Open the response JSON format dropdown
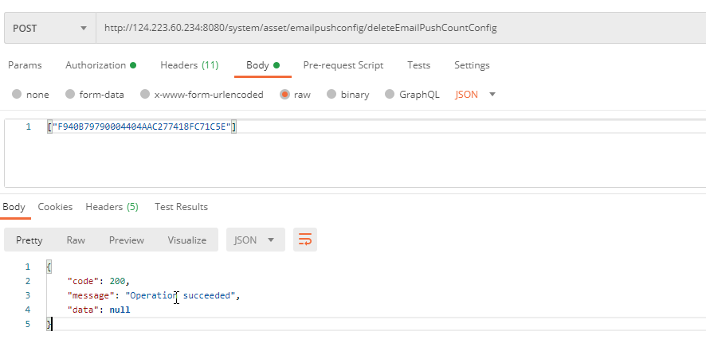Screen dimensions: 706x351 point(255,240)
